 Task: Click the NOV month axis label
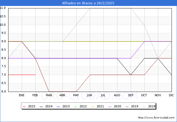[x=158, y=95]
